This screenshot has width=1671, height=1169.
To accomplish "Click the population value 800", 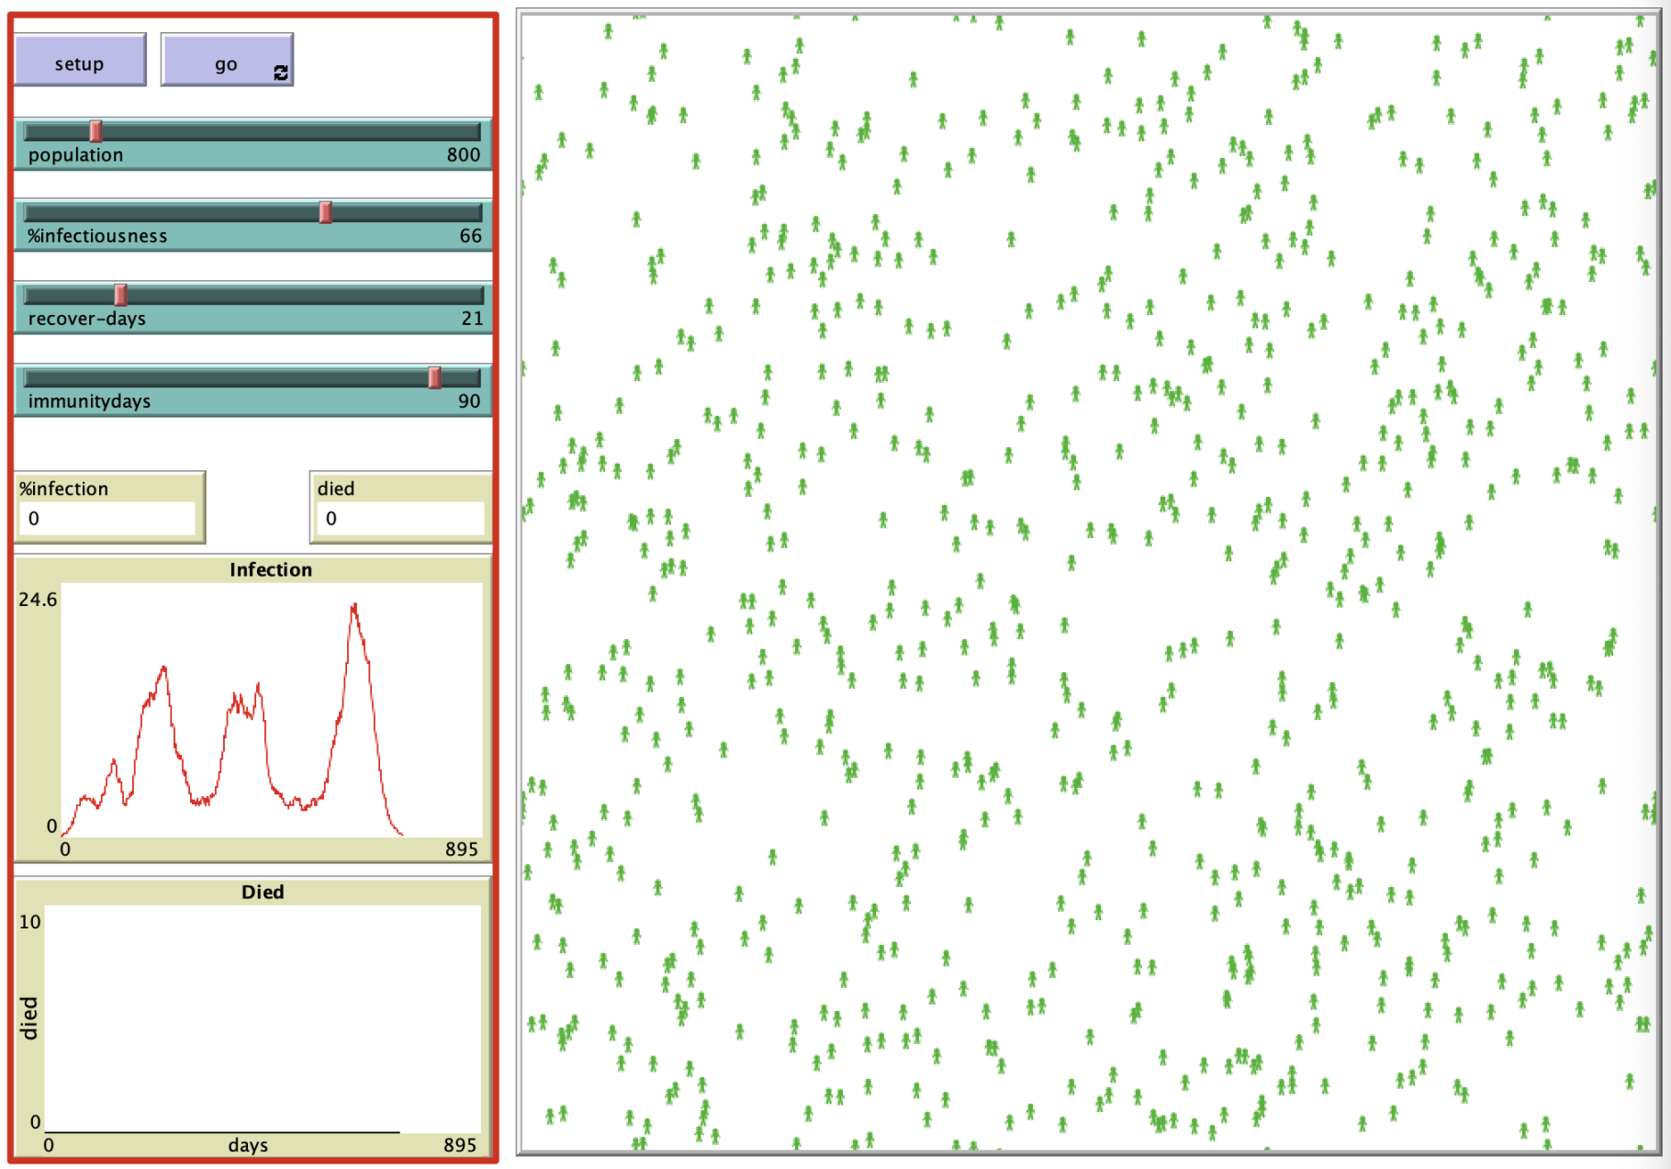I will point(464,155).
